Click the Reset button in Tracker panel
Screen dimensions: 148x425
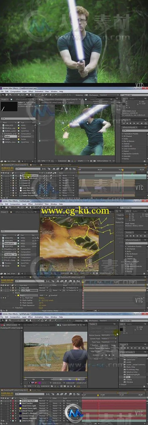click(96, 359)
